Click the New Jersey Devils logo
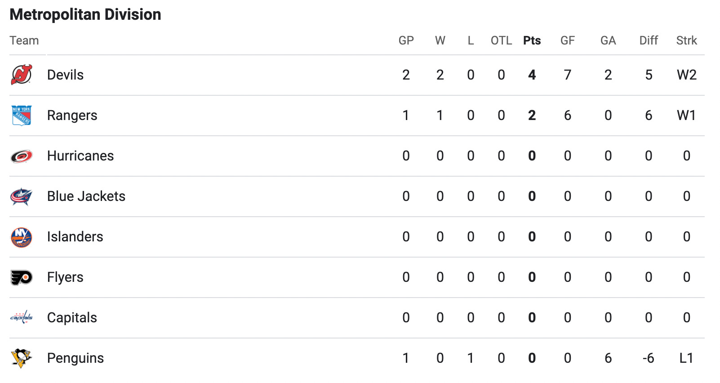 click(22, 75)
